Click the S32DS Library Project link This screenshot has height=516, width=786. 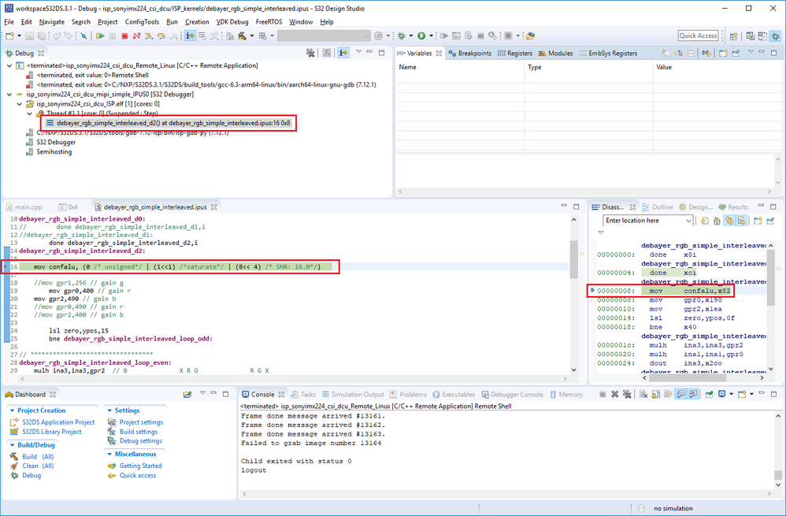52,432
